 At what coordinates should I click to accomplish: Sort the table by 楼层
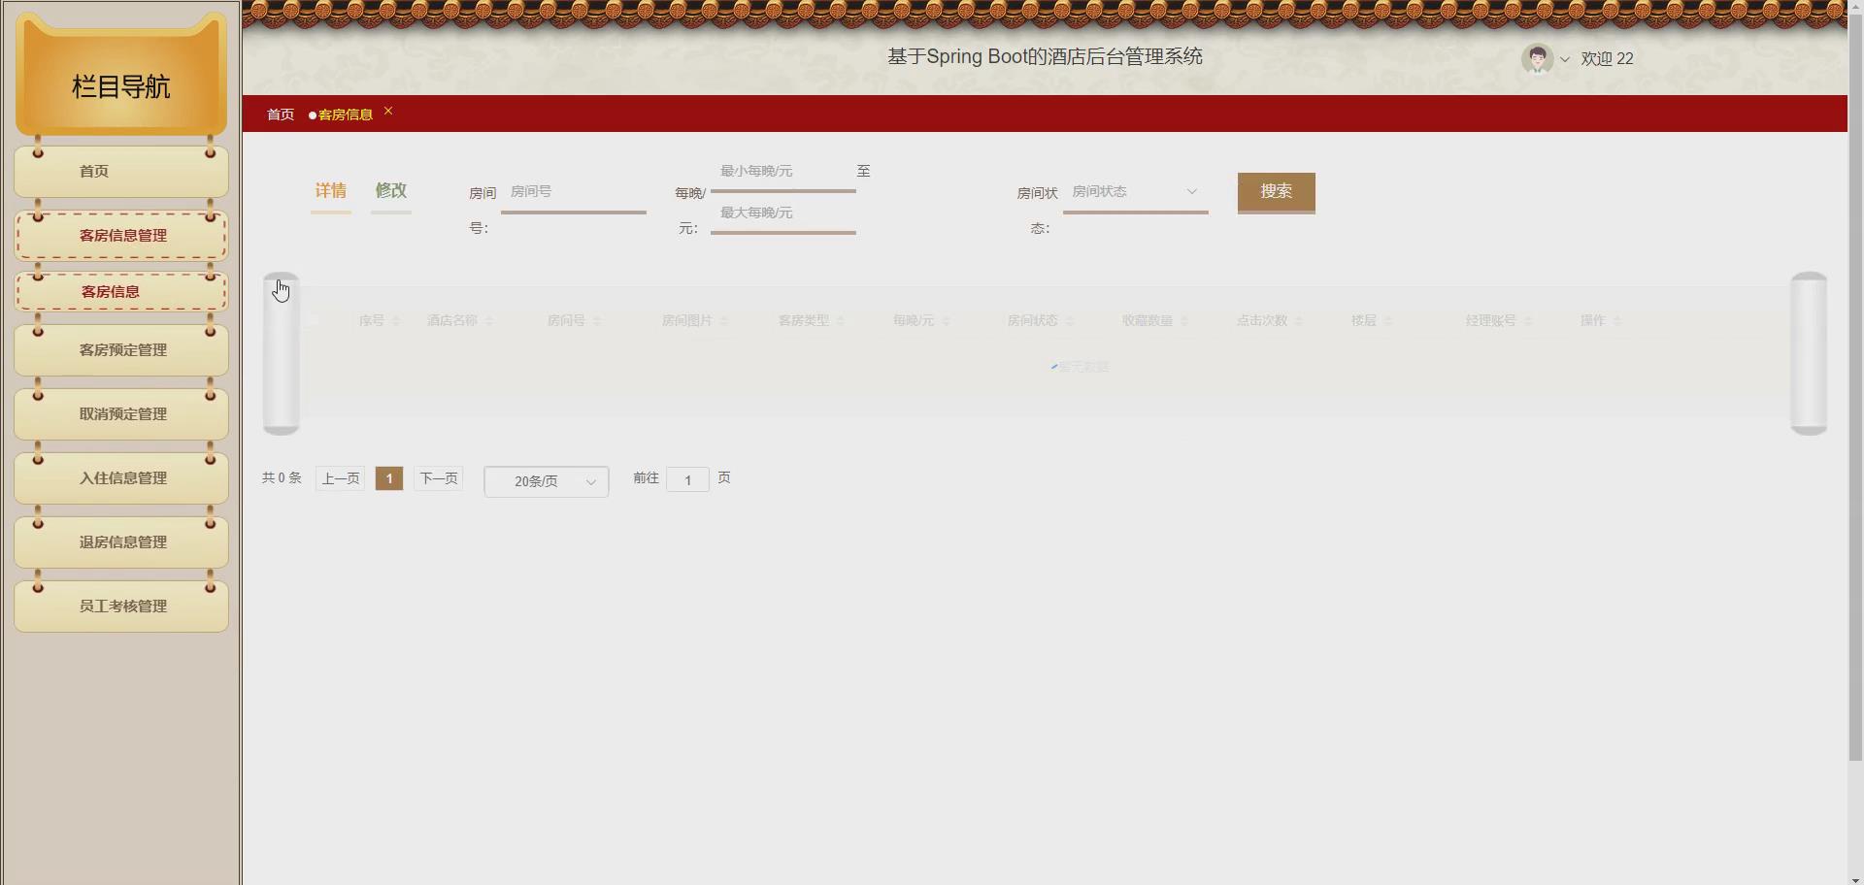(1388, 320)
